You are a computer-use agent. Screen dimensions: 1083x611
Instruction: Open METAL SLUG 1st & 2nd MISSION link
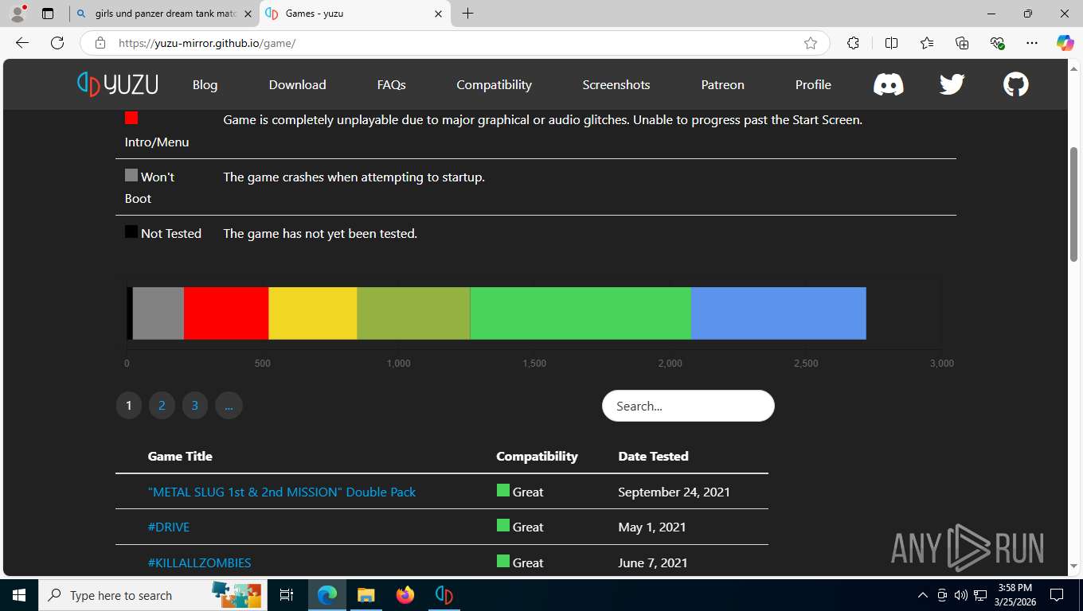pos(282,492)
